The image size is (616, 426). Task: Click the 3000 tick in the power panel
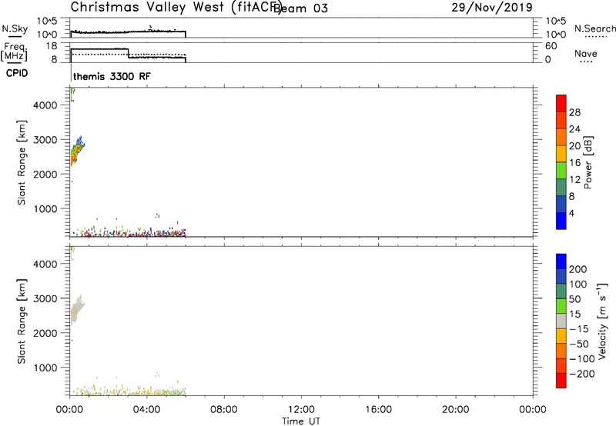[x=45, y=140]
